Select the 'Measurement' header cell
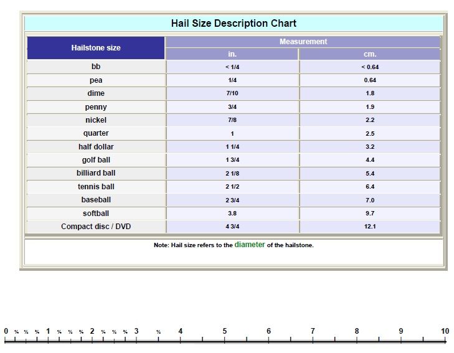 [x=303, y=42]
